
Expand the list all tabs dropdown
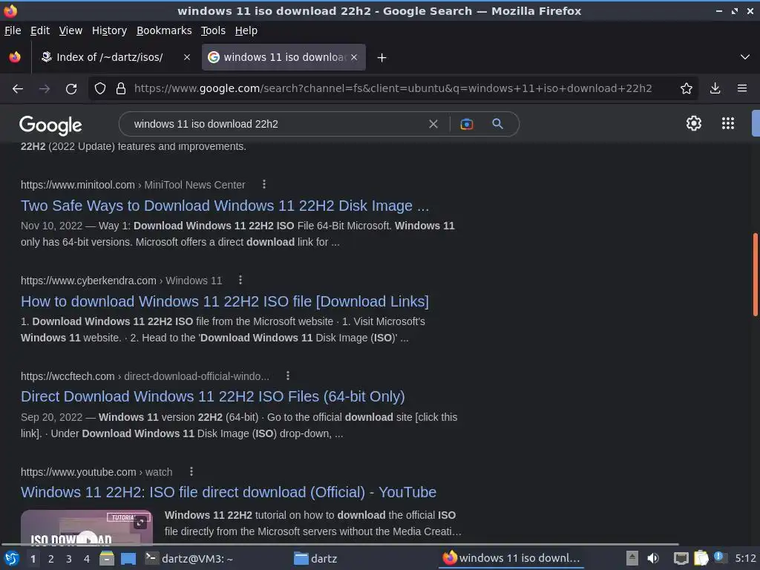(x=745, y=57)
